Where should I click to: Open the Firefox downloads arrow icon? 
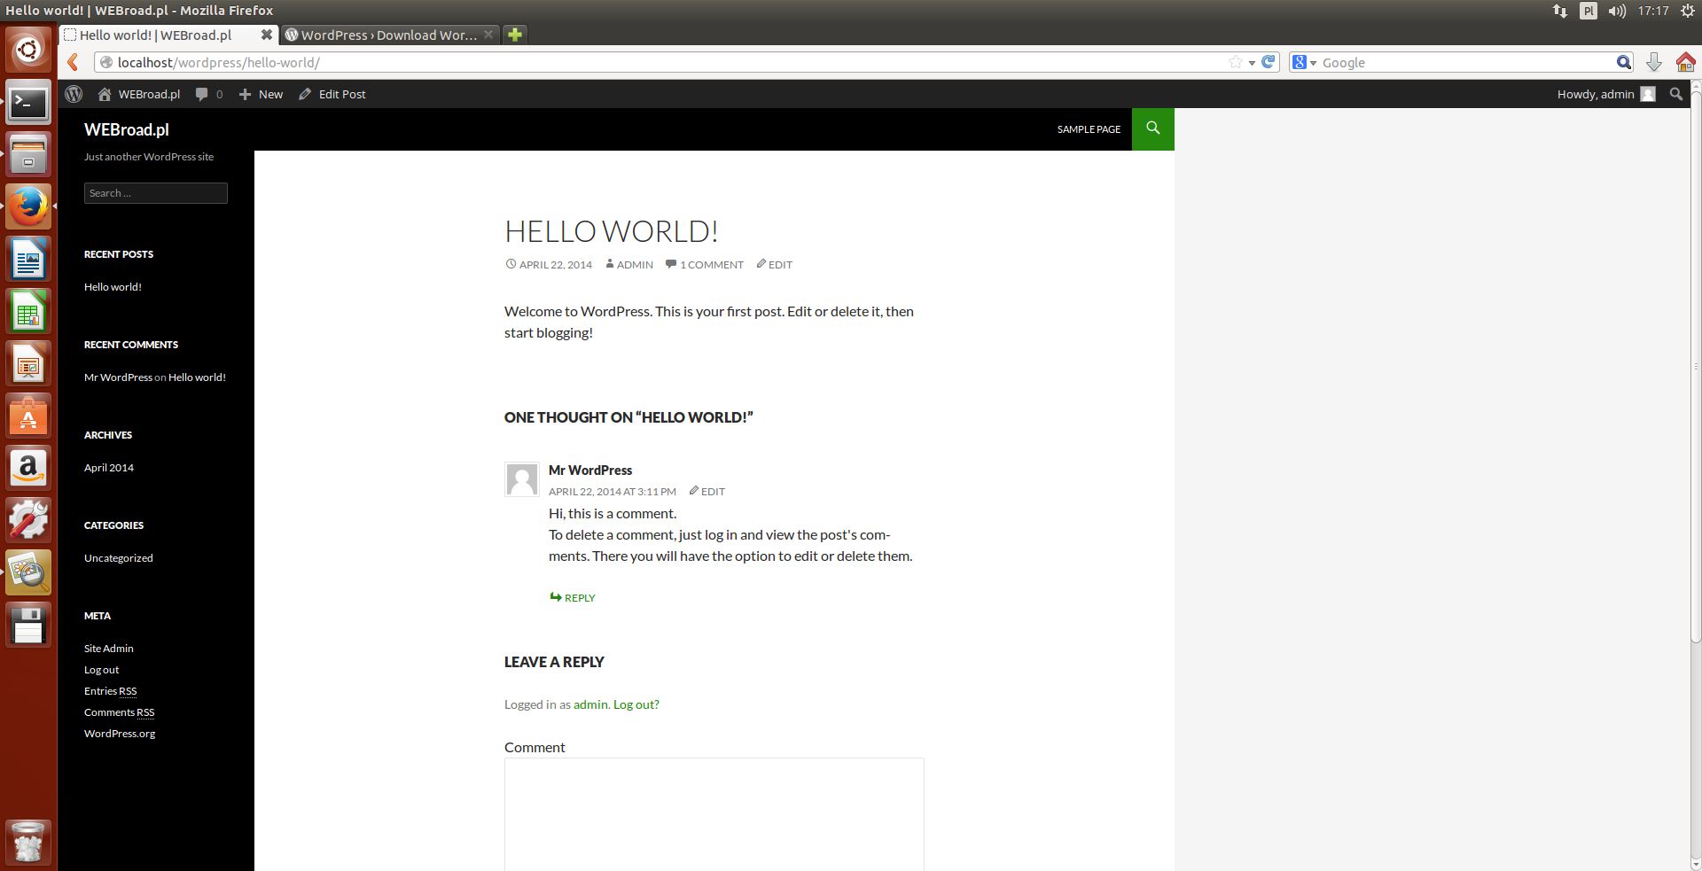pyautogui.click(x=1653, y=62)
